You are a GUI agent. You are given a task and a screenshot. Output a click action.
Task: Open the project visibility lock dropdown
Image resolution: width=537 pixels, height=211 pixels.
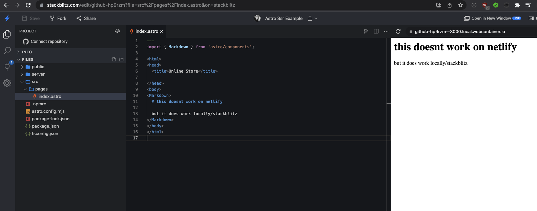point(312,18)
